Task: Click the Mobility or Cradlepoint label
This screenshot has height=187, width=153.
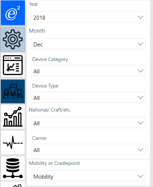Action: pyautogui.click(x=54, y=163)
